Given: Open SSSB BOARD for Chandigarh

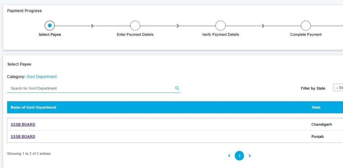Looking at the screenshot, I should click(x=23, y=125).
